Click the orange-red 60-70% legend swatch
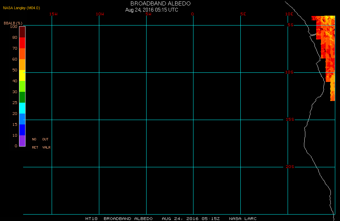 click(x=22, y=54)
